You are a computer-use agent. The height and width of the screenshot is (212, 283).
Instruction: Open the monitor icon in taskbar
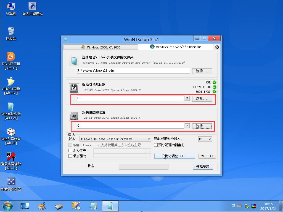click(25, 206)
